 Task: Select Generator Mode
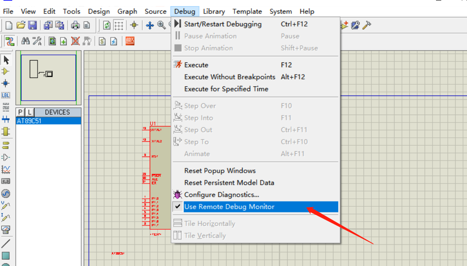pyautogui.click(x=6, y=194)
